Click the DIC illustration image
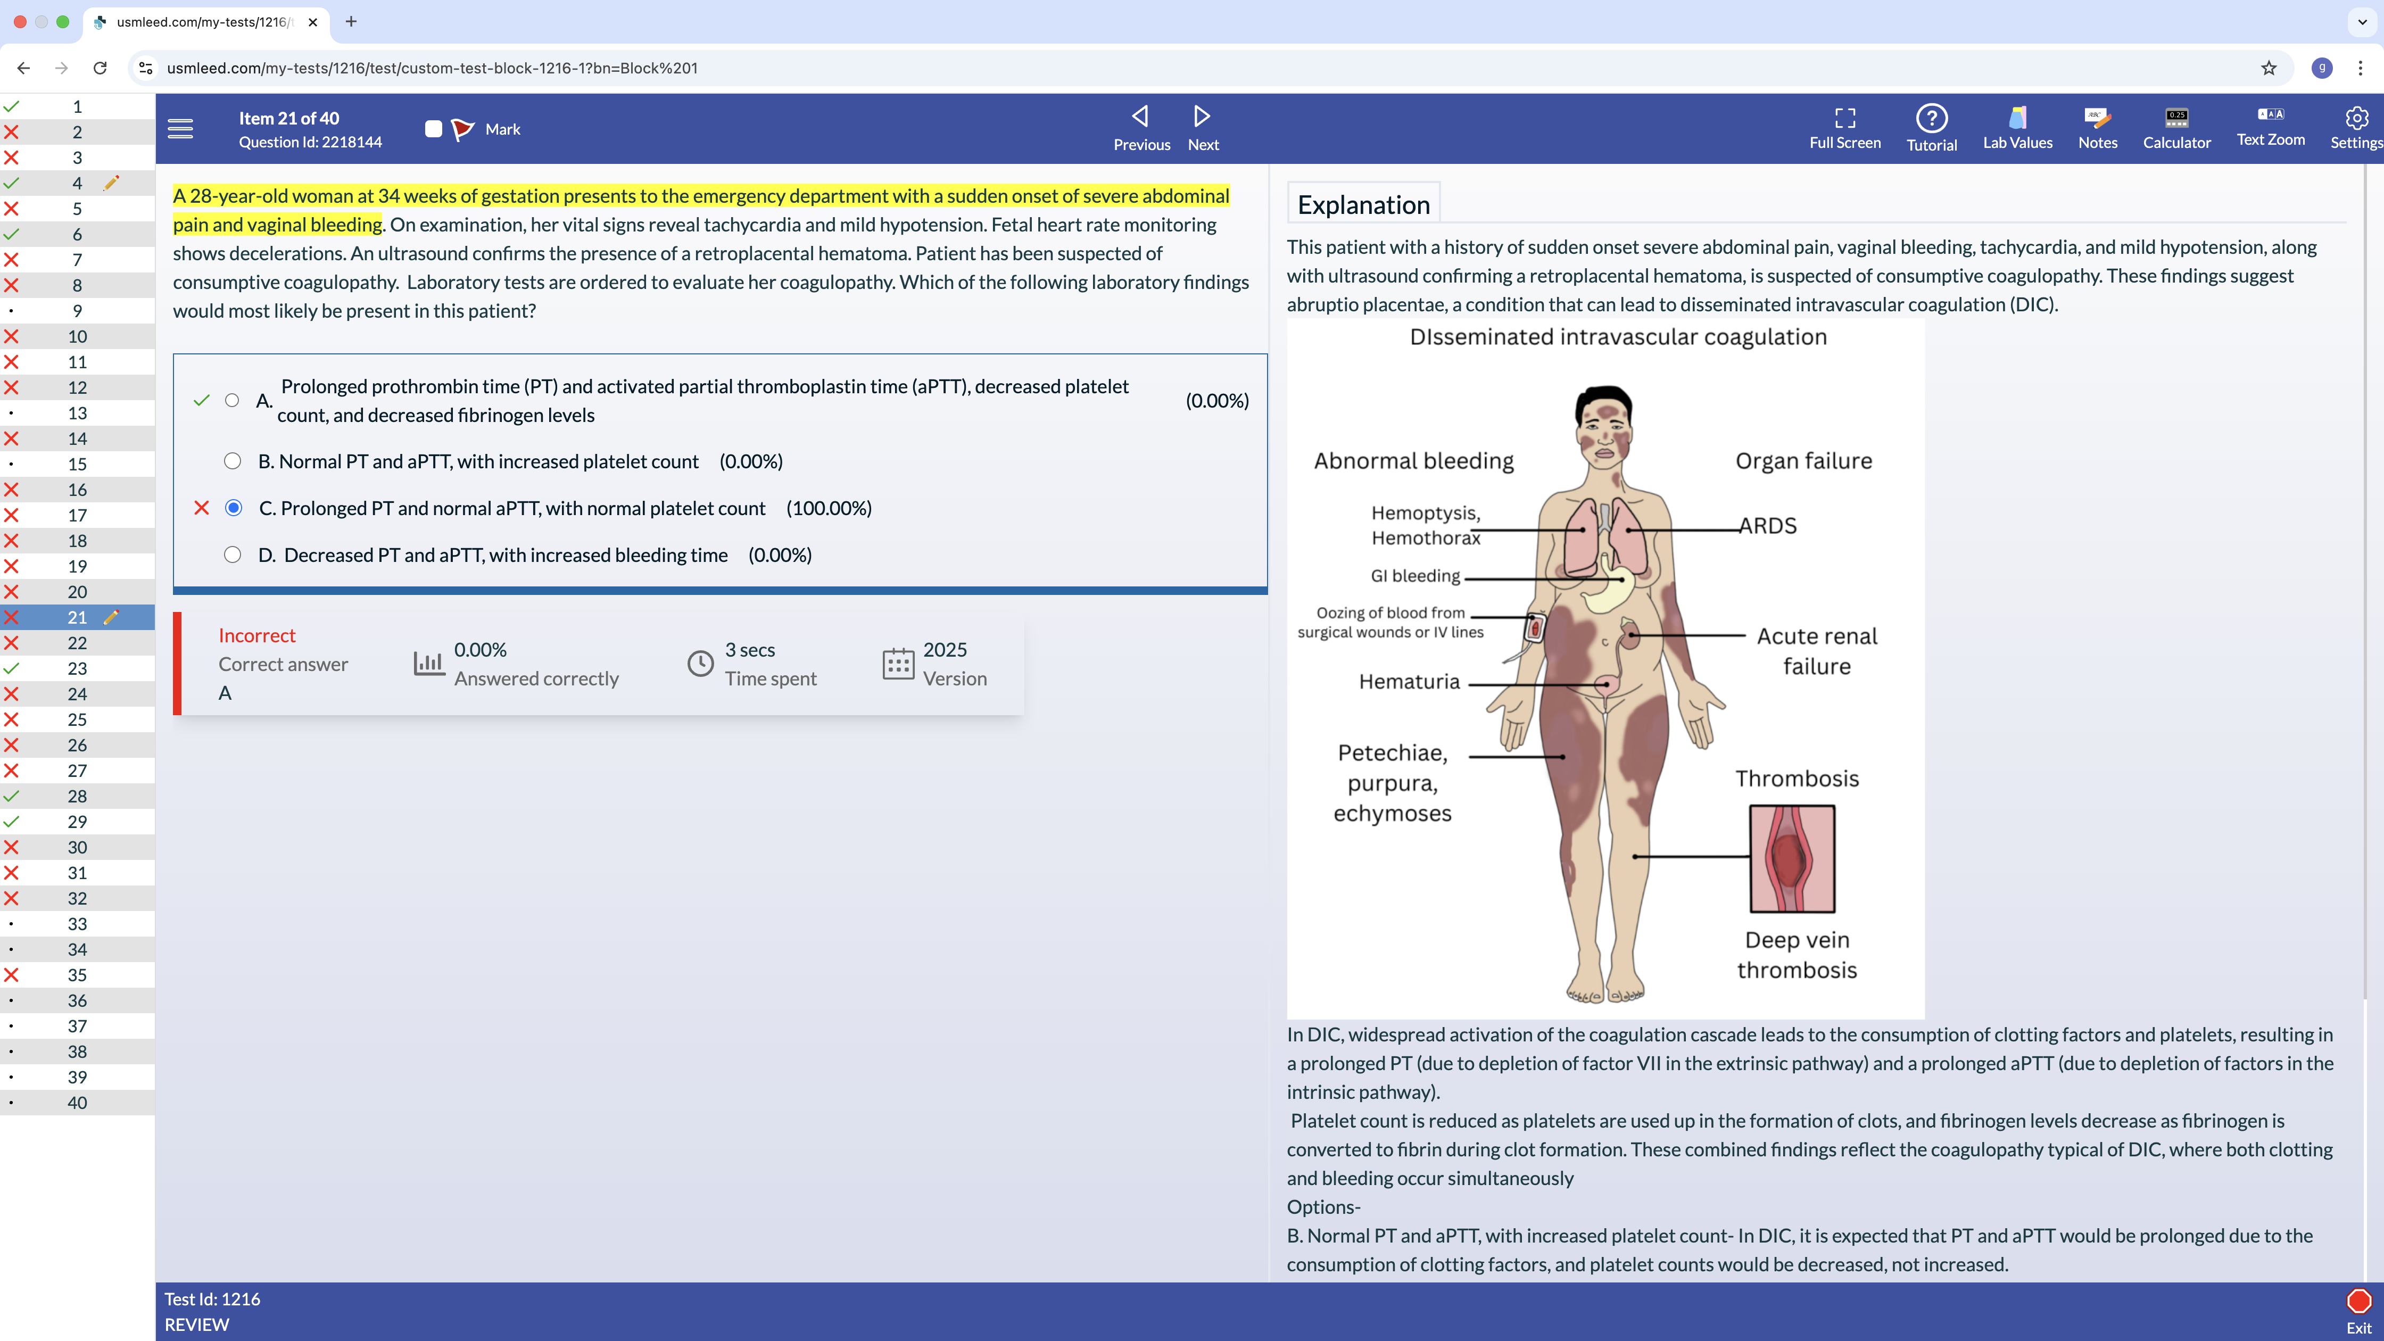This screenshot has height=1341, width=2384. pyautogui.click(x=1605, y=668)
